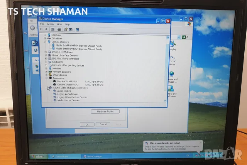Expand the DVD/CD-ROM drives node

pyautogui.click(x=46, y=52)
